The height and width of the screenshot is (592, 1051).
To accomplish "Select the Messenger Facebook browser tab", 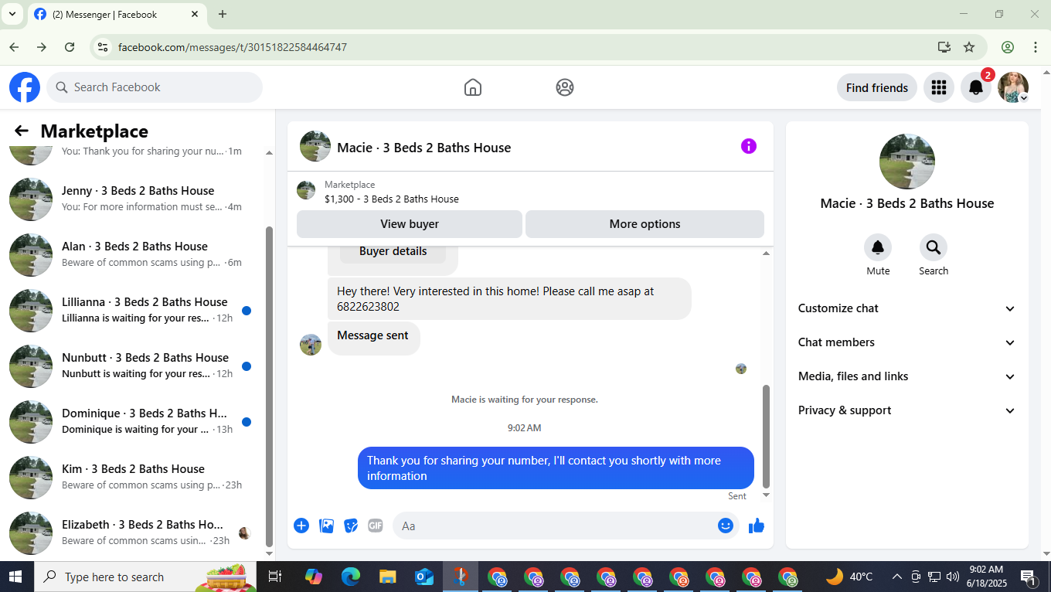I will (117, 14).
